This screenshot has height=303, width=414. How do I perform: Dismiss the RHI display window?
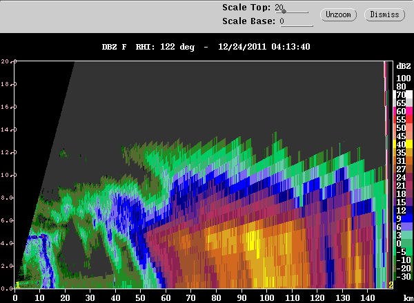coord(384,14)
